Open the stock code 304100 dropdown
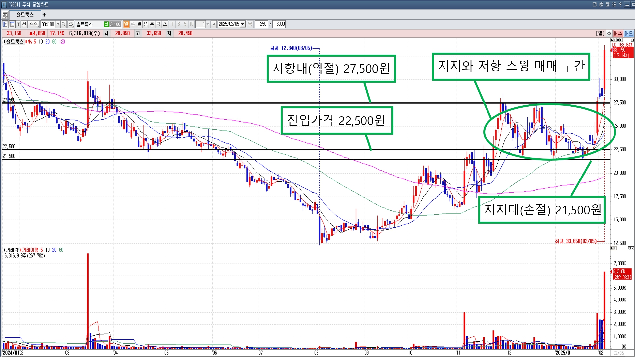 pyautogui.click(x=58, y=24)
